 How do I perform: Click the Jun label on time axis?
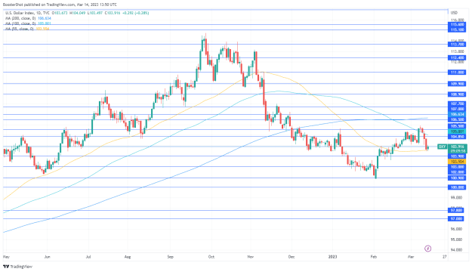point(47,257)
